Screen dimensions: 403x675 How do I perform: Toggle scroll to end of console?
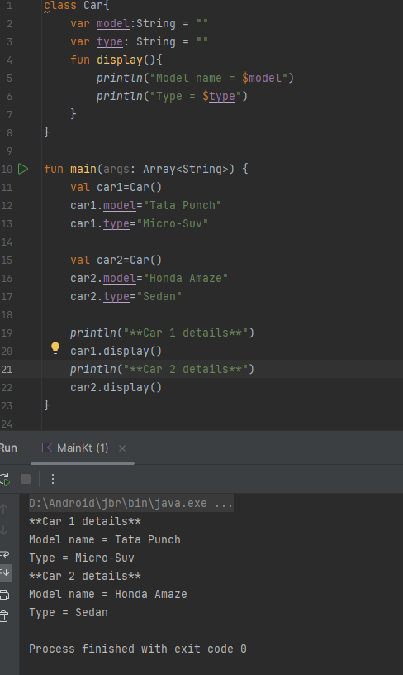tap(5, 573)
